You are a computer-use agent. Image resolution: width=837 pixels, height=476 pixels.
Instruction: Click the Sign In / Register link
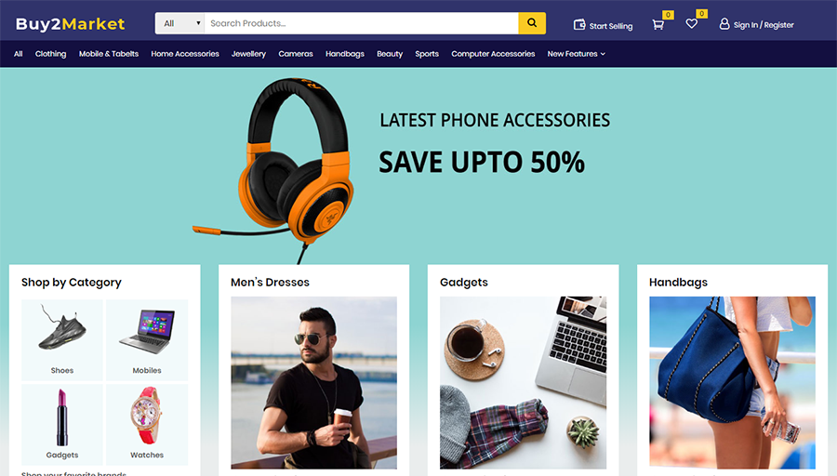pyautogui.click(x=764, y=25)
